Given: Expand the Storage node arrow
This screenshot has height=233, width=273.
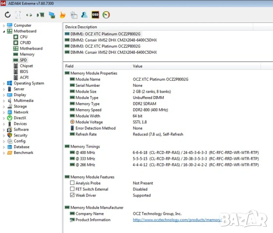Looking at the screenshot, I should click(x=4, y=107).
